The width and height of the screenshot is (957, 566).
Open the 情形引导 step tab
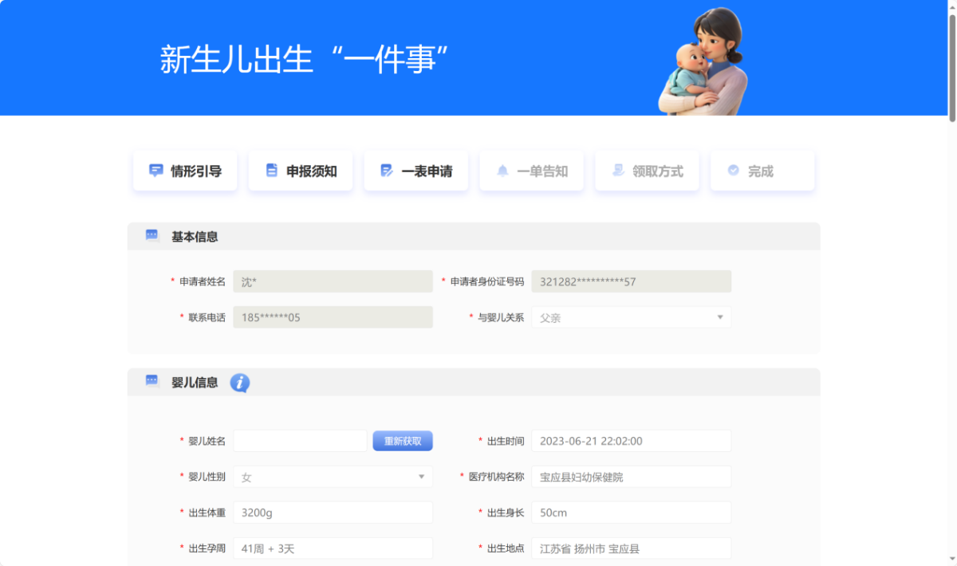pyautogui.click(x=185, y=171)
